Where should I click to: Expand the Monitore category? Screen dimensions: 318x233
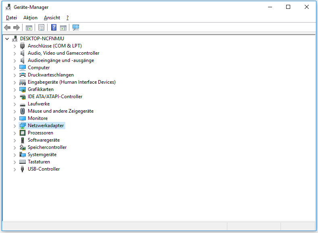15,119
